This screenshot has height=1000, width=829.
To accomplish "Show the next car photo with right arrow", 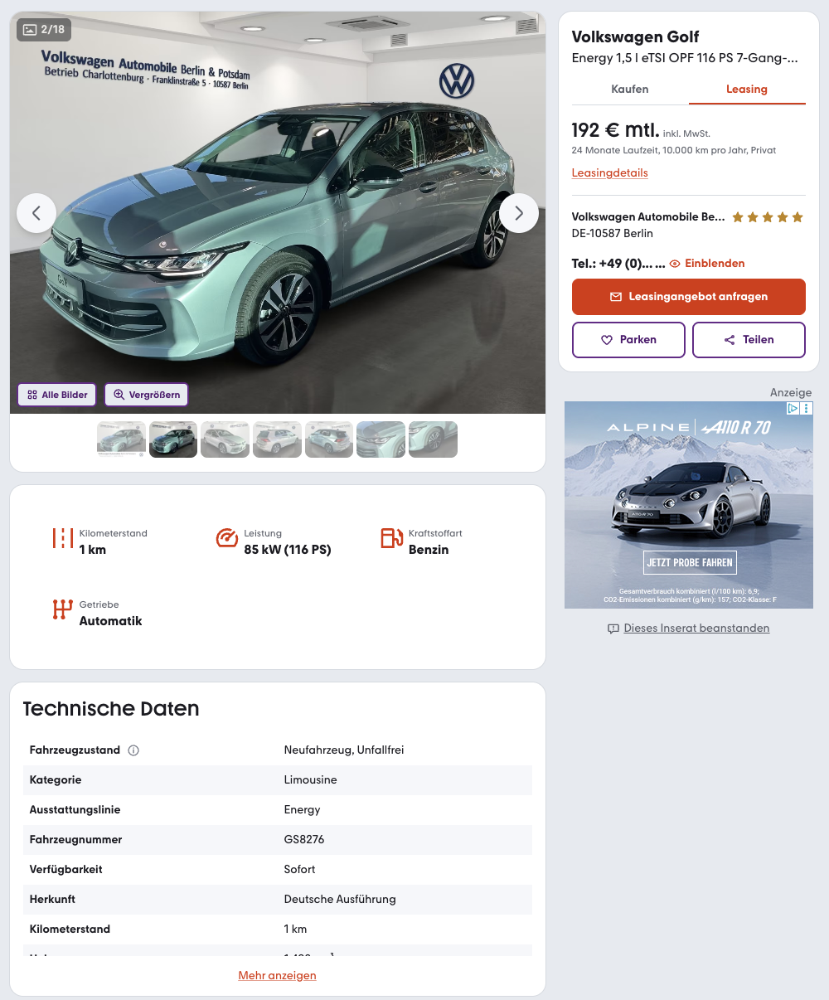I will coord(519,213).
